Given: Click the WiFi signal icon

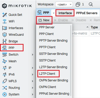Looking at the screenshot, I should point(5,21).
